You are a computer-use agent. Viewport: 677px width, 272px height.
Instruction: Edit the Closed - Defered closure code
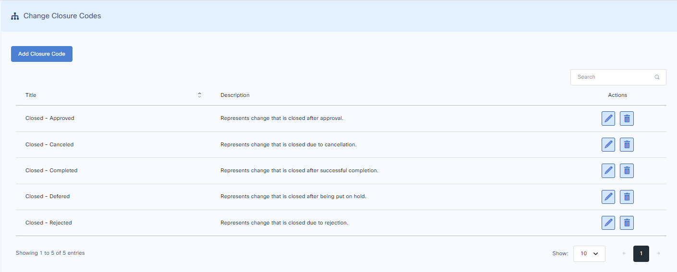(608, 197)
